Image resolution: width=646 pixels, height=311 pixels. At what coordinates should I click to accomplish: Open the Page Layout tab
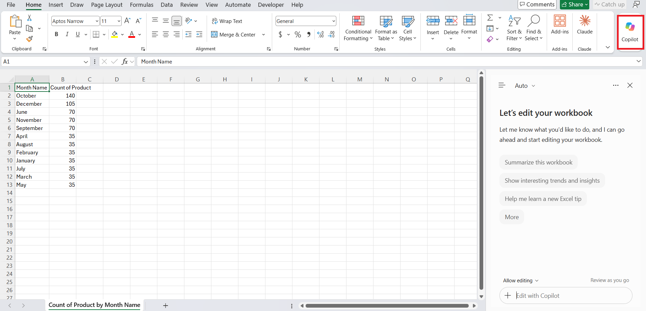[107, 5]
